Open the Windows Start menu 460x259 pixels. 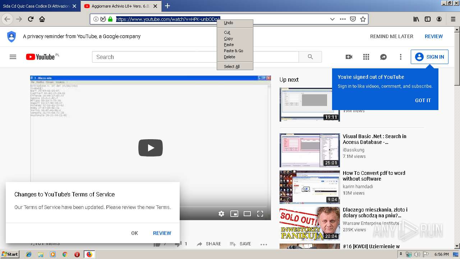[x=10, y=254]
